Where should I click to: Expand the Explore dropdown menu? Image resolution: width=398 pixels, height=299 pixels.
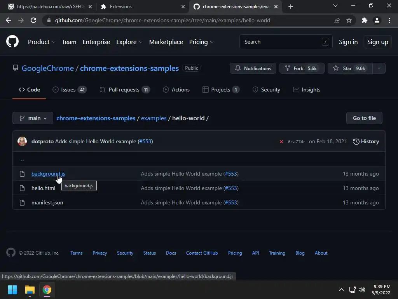[x=129, y=42]
